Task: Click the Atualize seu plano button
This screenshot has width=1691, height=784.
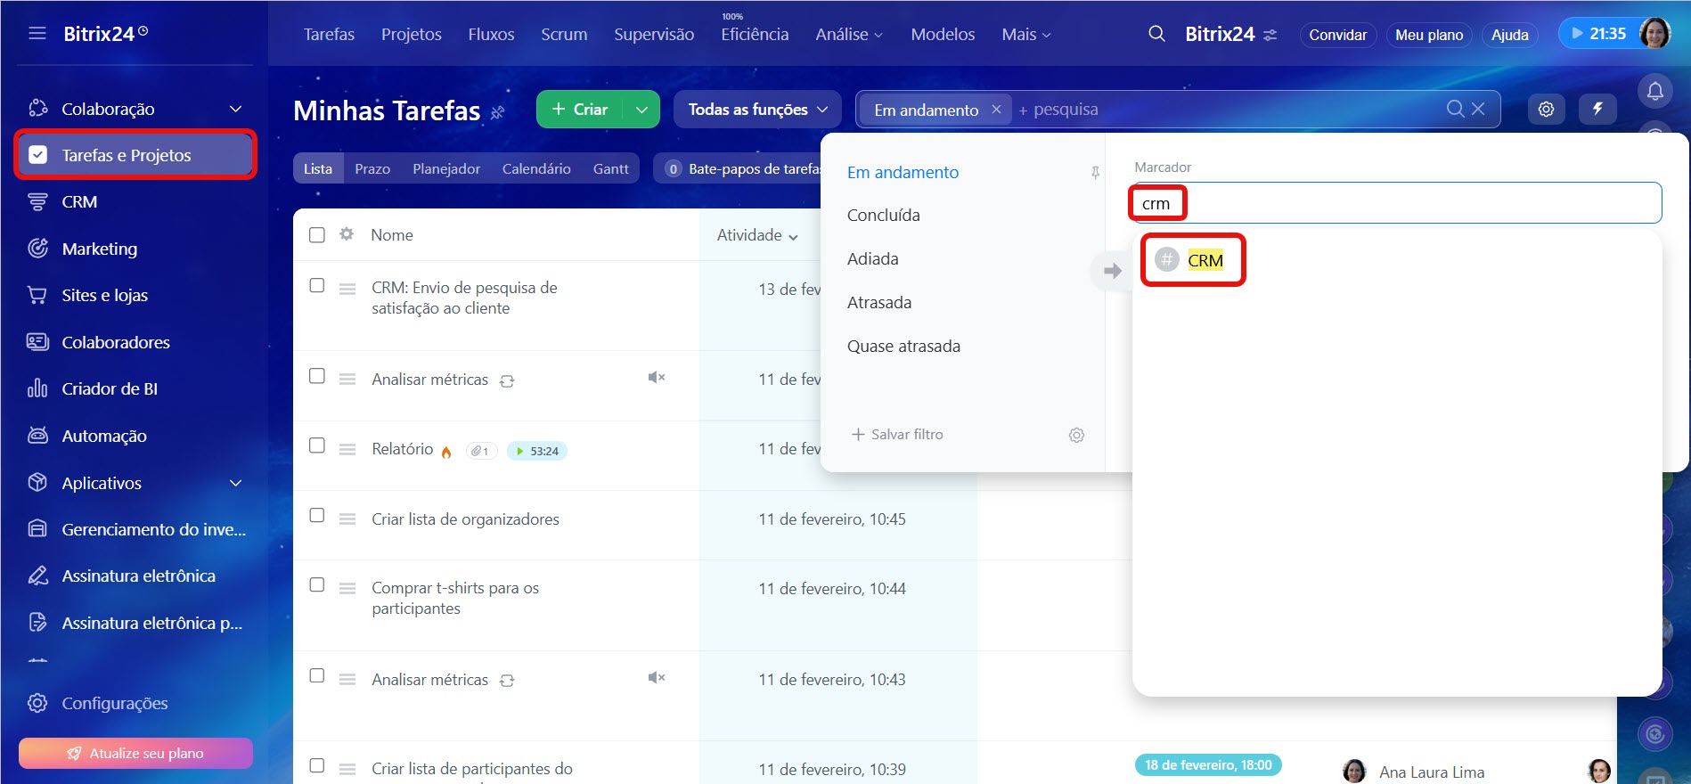Action: [x=135, y=753]
